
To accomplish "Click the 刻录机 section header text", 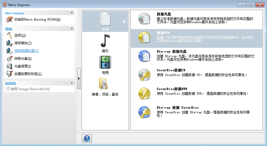I will click(11, 83).
